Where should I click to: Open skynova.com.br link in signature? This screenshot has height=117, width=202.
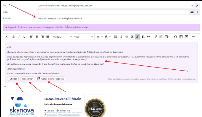52,115
